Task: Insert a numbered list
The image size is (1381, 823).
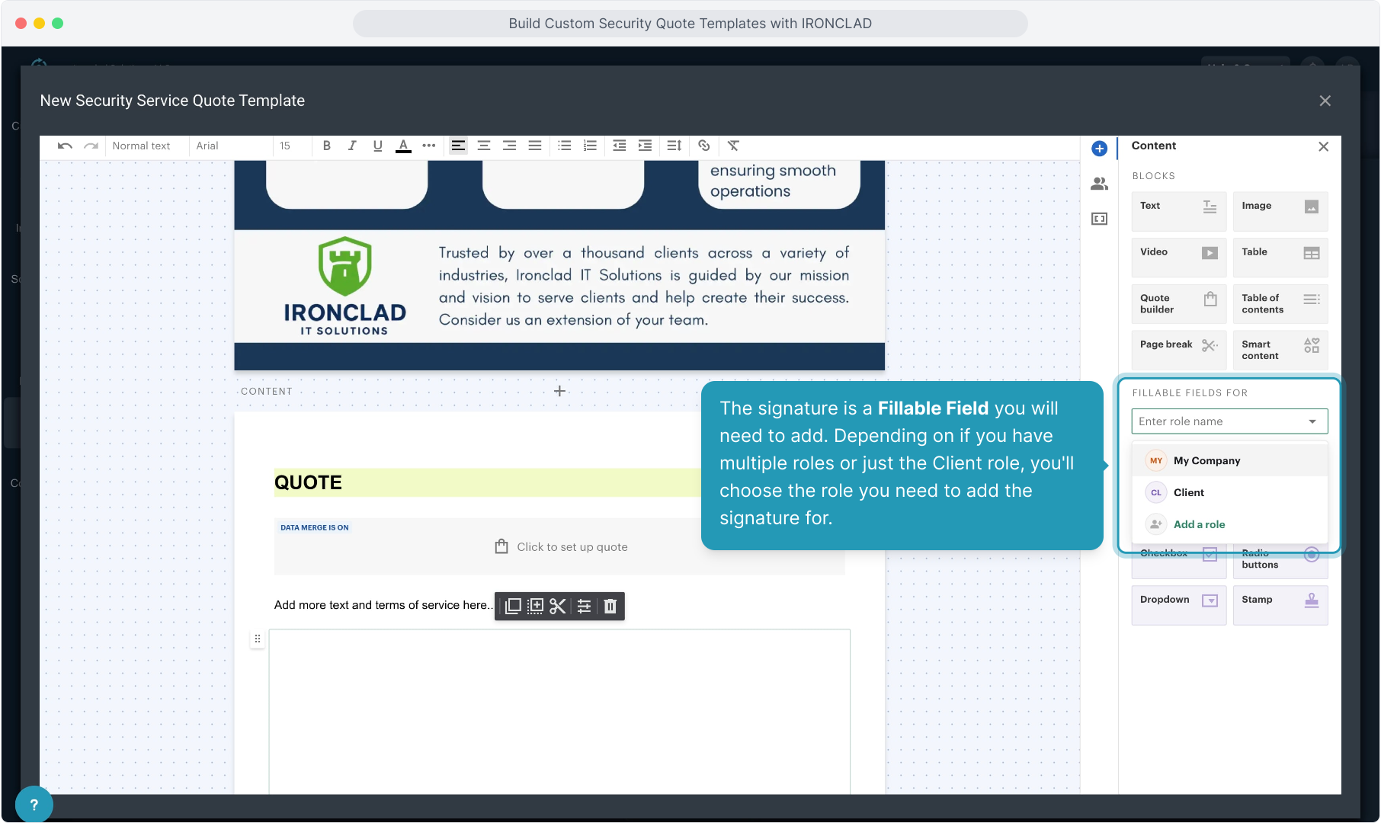Action: (x=590, y=146)
